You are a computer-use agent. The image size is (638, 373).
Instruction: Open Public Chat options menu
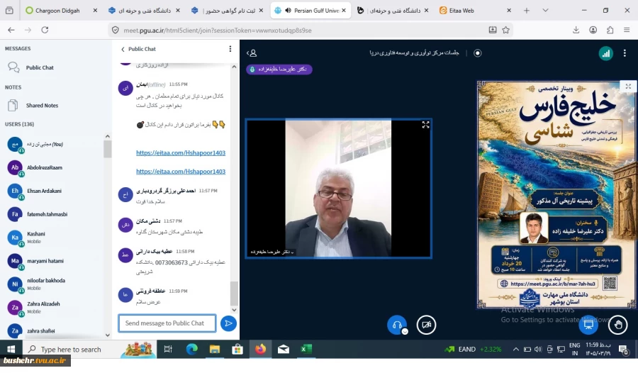[x=230, y=49]
